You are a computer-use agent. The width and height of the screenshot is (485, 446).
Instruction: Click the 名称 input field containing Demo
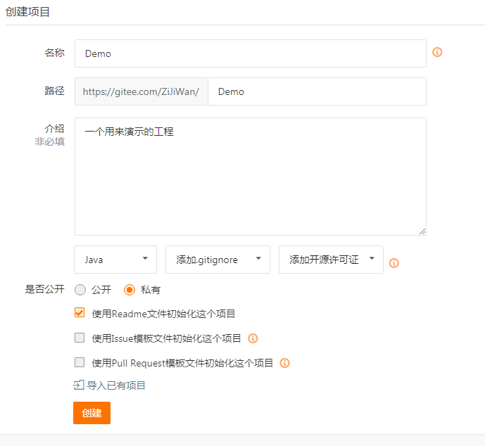click(251, 53)
